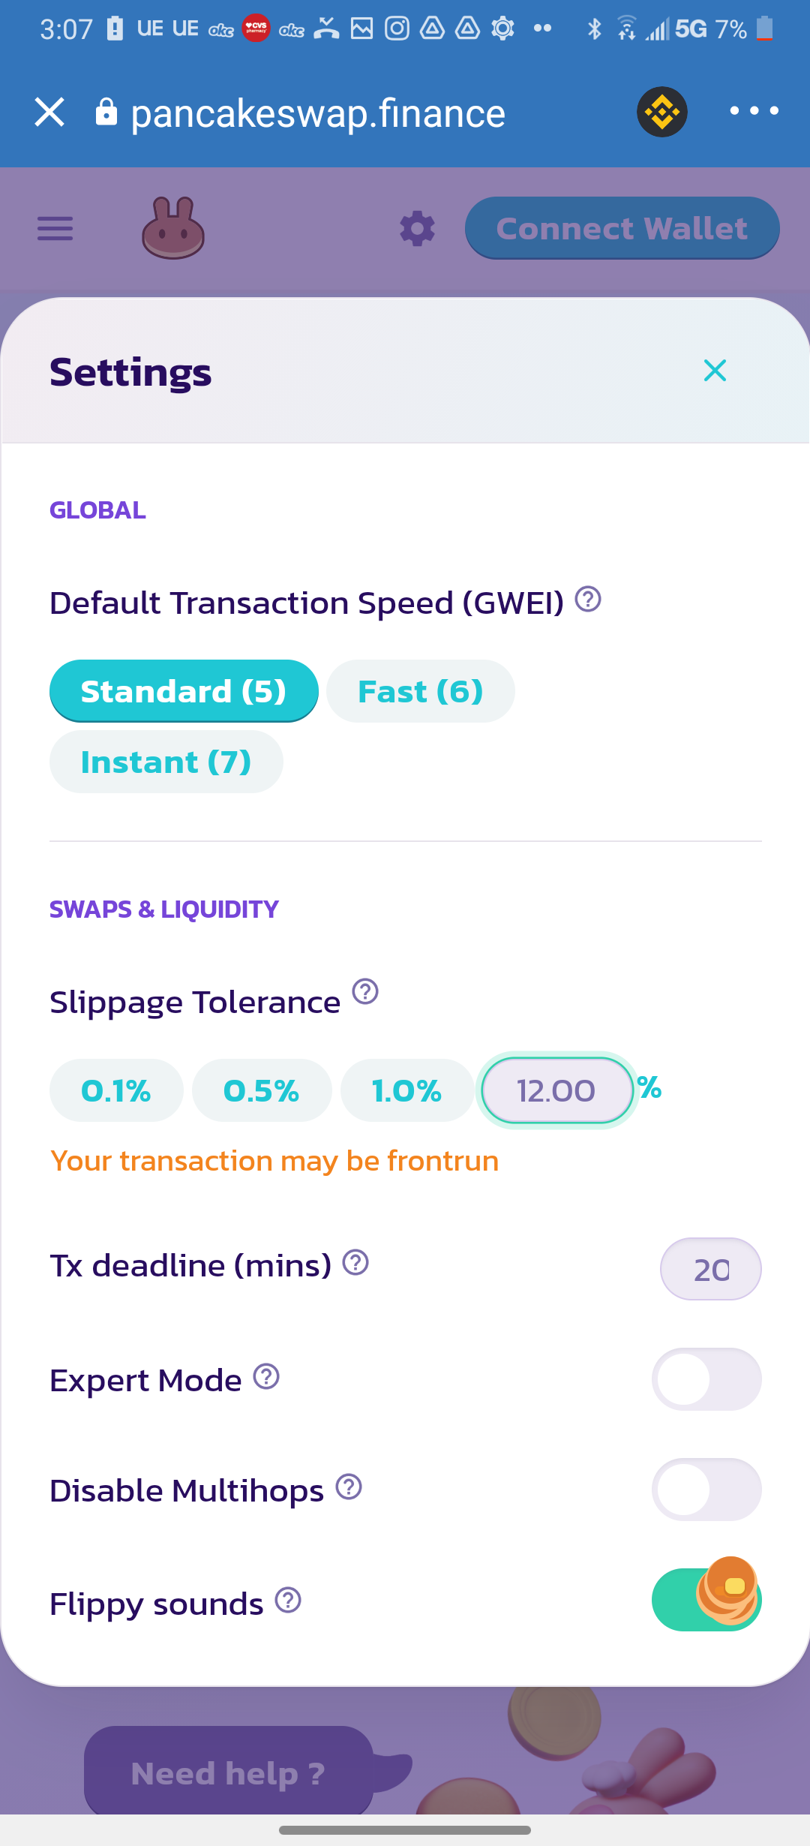Screen dimensions: 810x1846
Task: Click the Expert Mode help icon
Action: [266, 1376]
